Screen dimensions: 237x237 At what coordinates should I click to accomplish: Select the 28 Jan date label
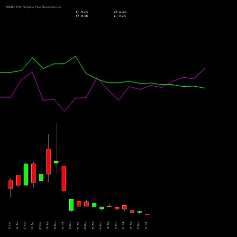[32, 226]
